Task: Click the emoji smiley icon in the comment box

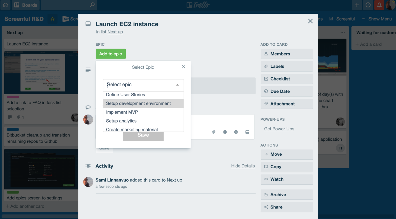Action: [x=236, y=132]
